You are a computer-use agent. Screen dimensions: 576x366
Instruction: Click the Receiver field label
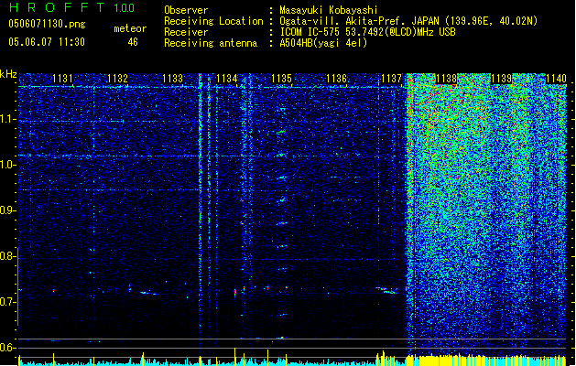(186, 32)
